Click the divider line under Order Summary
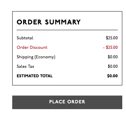 [67, 30]
